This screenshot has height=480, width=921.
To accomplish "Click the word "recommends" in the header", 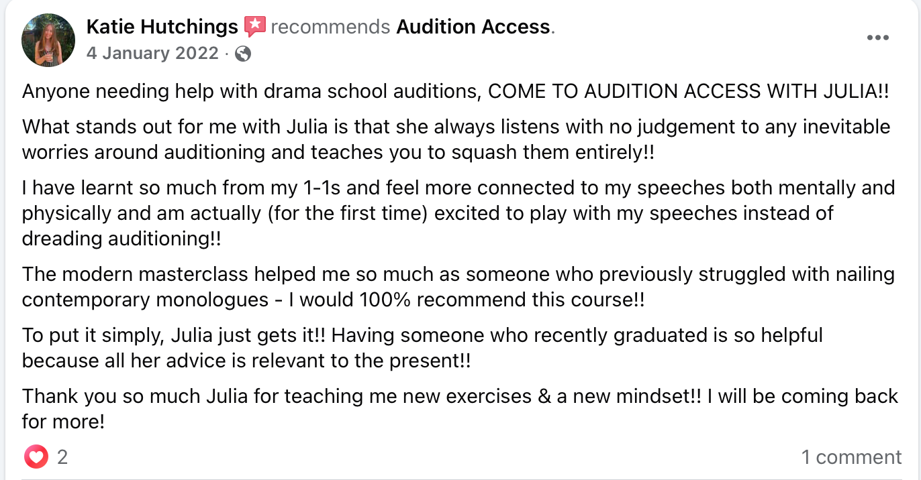I will [330, 27].
